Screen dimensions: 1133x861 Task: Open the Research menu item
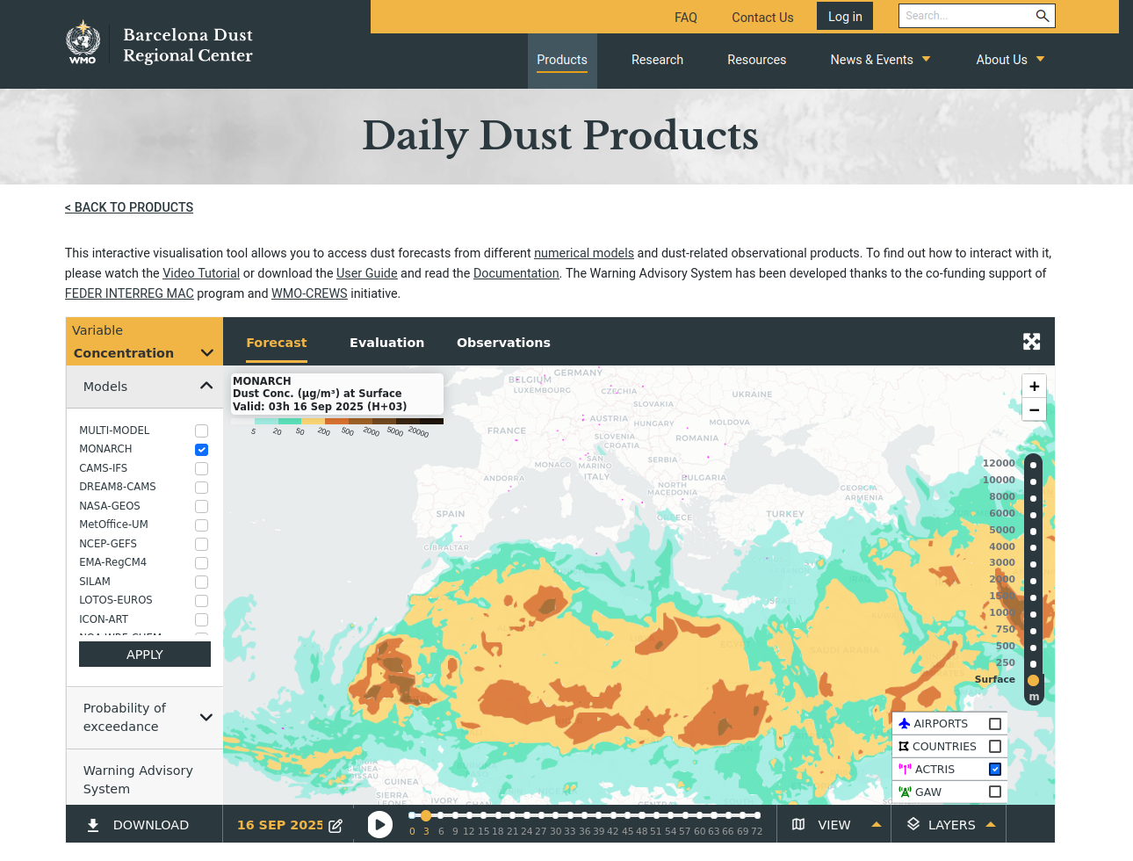tap(657, 60)
